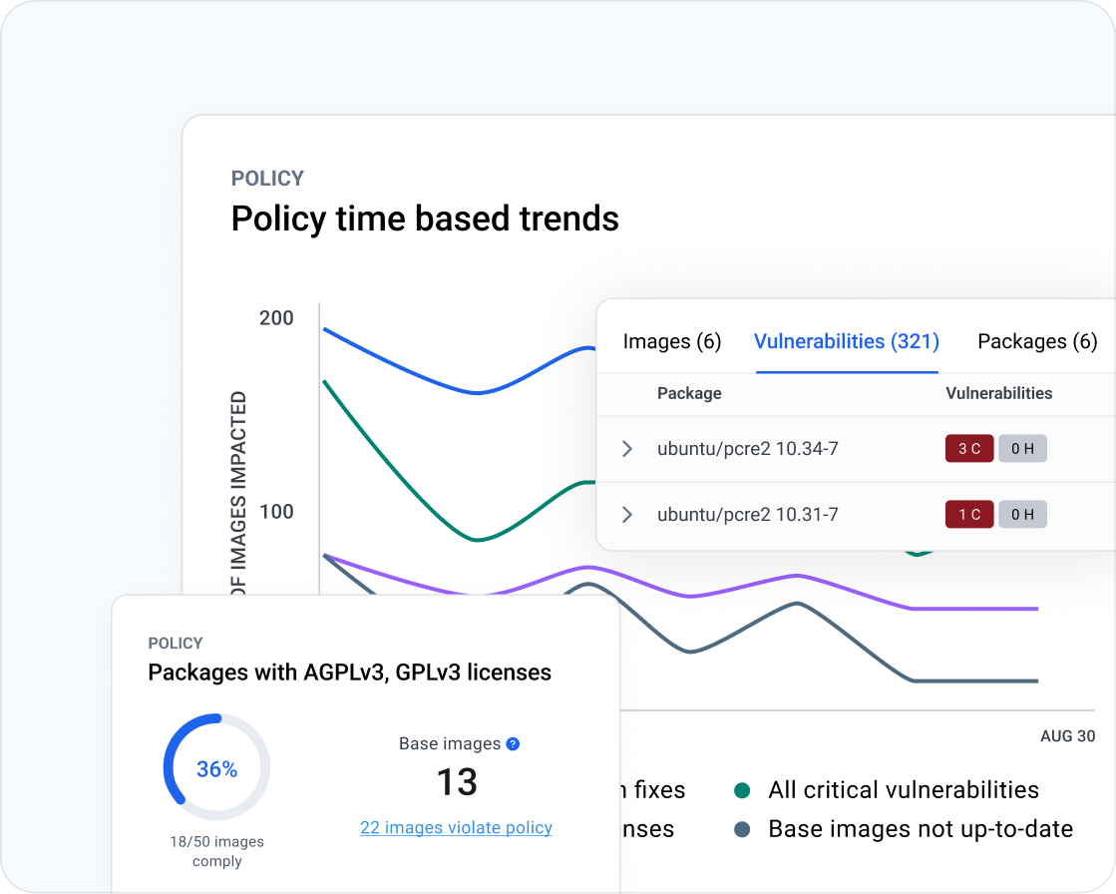Click the 1 C critical badge
Screen dimensions: 1116x894
969,515
